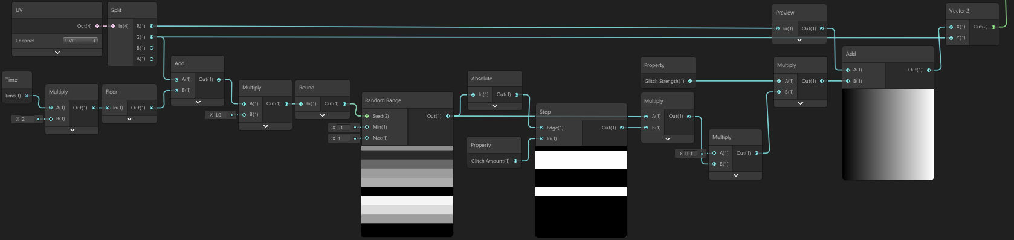Click the Round node Out(1) port
This screenshot has height=240, width=1014.
click(345, 103)
